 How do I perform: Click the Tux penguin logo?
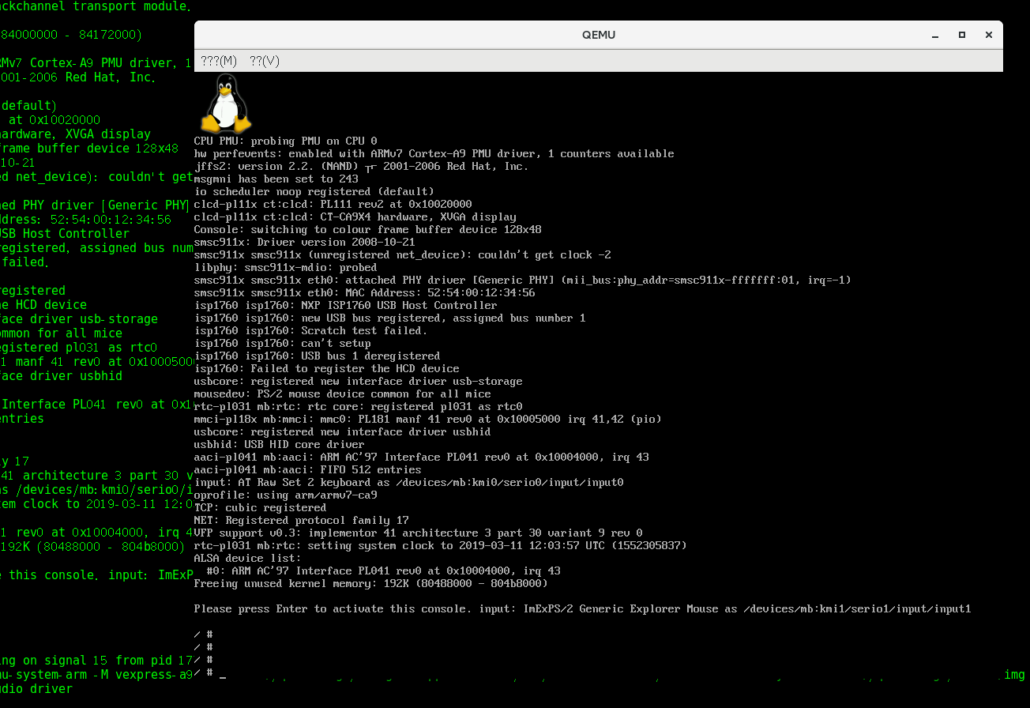(x=226, y=103)
